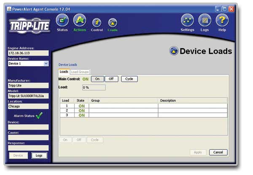253x175 pixels.
Task: Toggle the ON state of load 3
Action: click(81, 115)
